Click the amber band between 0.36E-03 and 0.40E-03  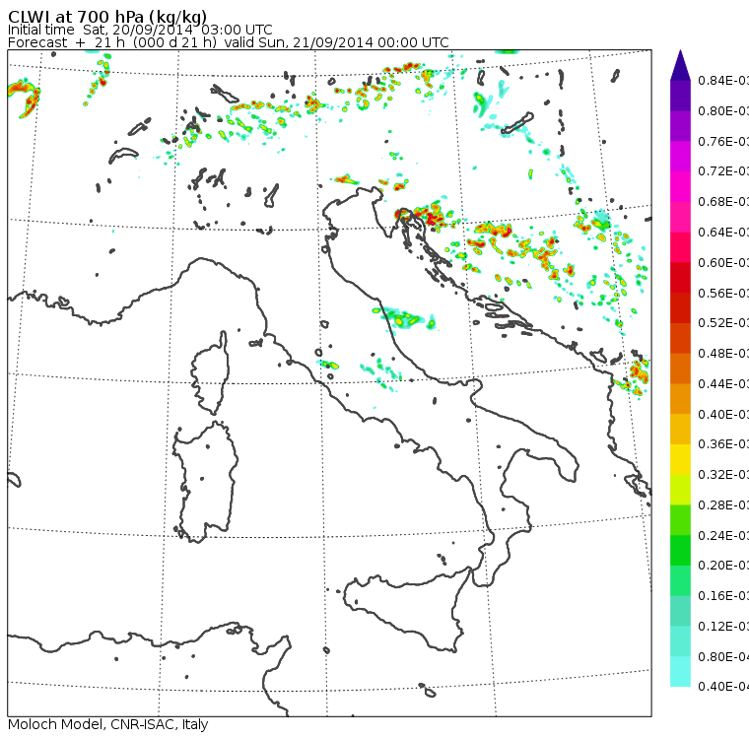[x=680, y=430]
